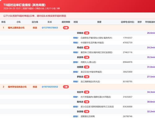Click rank number 1
This screenshot has width=155, height=118.
click(x=3, y=28)
